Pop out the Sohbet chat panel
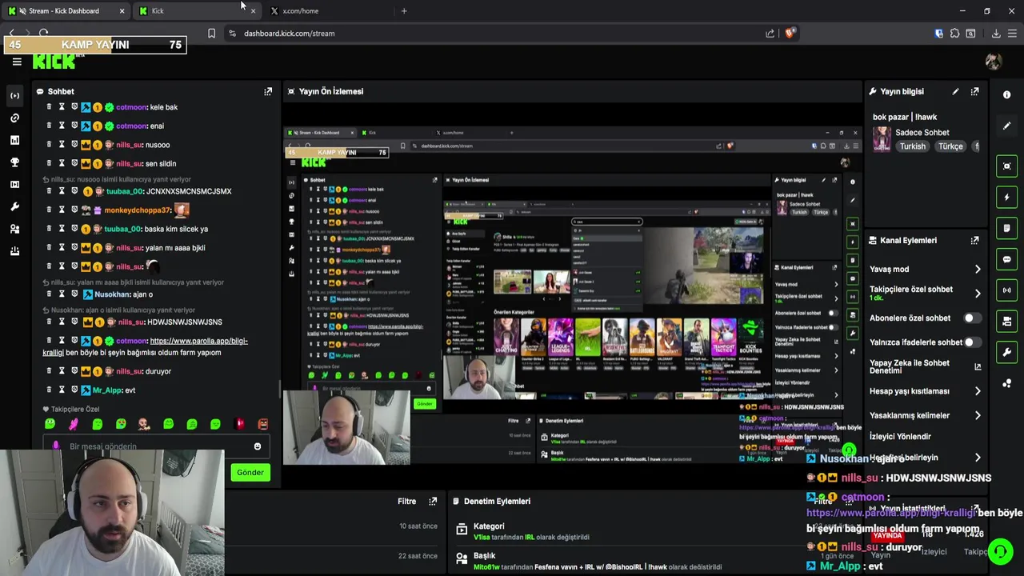Screen dimensions: 1024x576 tap(268, 91)
